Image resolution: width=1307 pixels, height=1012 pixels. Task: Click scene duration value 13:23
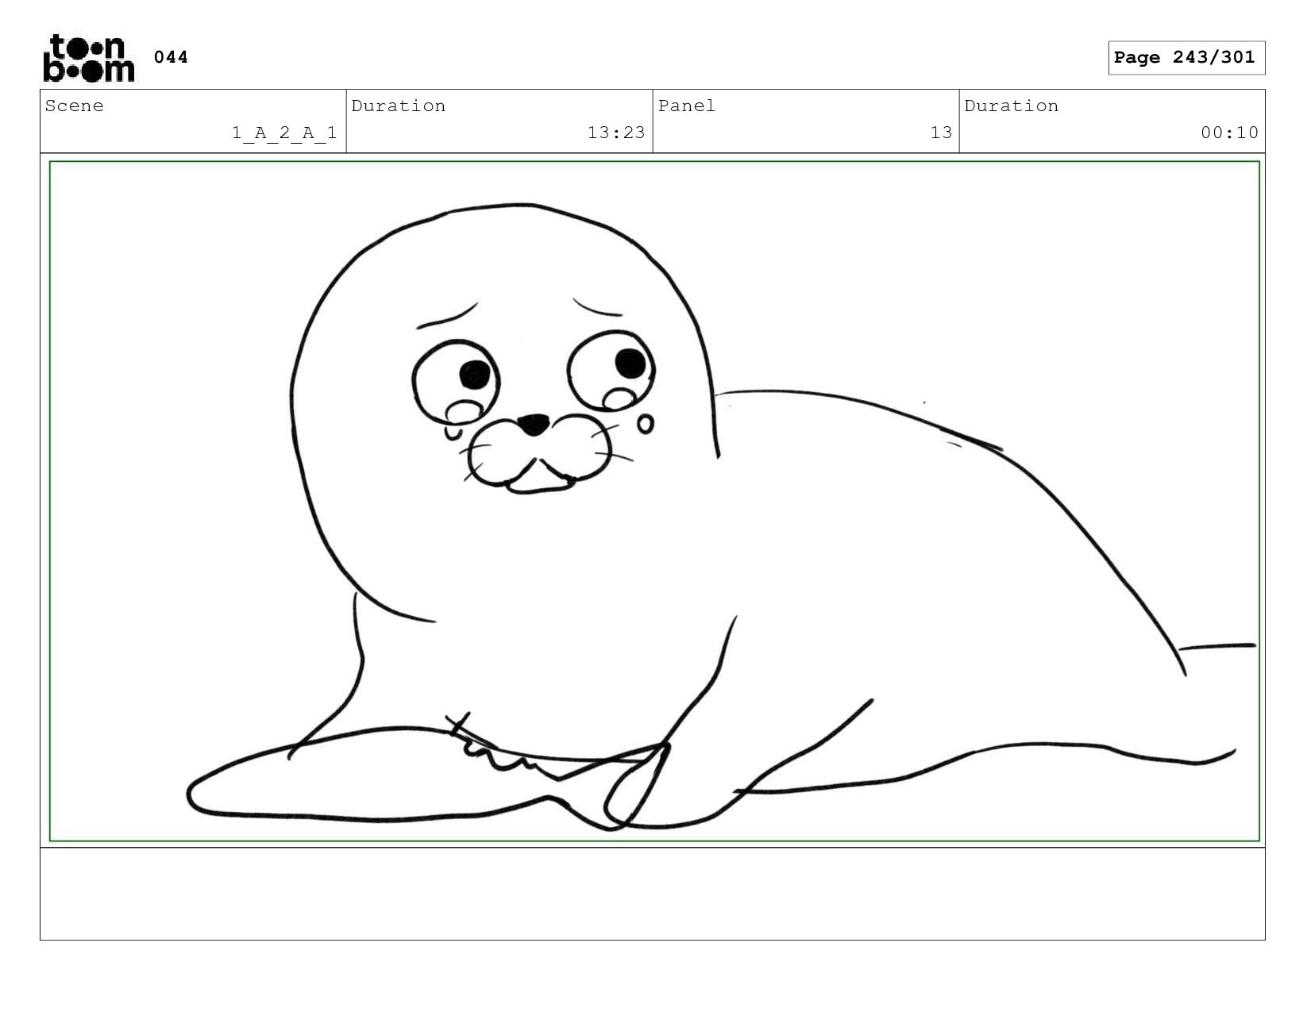coord(616,133)
